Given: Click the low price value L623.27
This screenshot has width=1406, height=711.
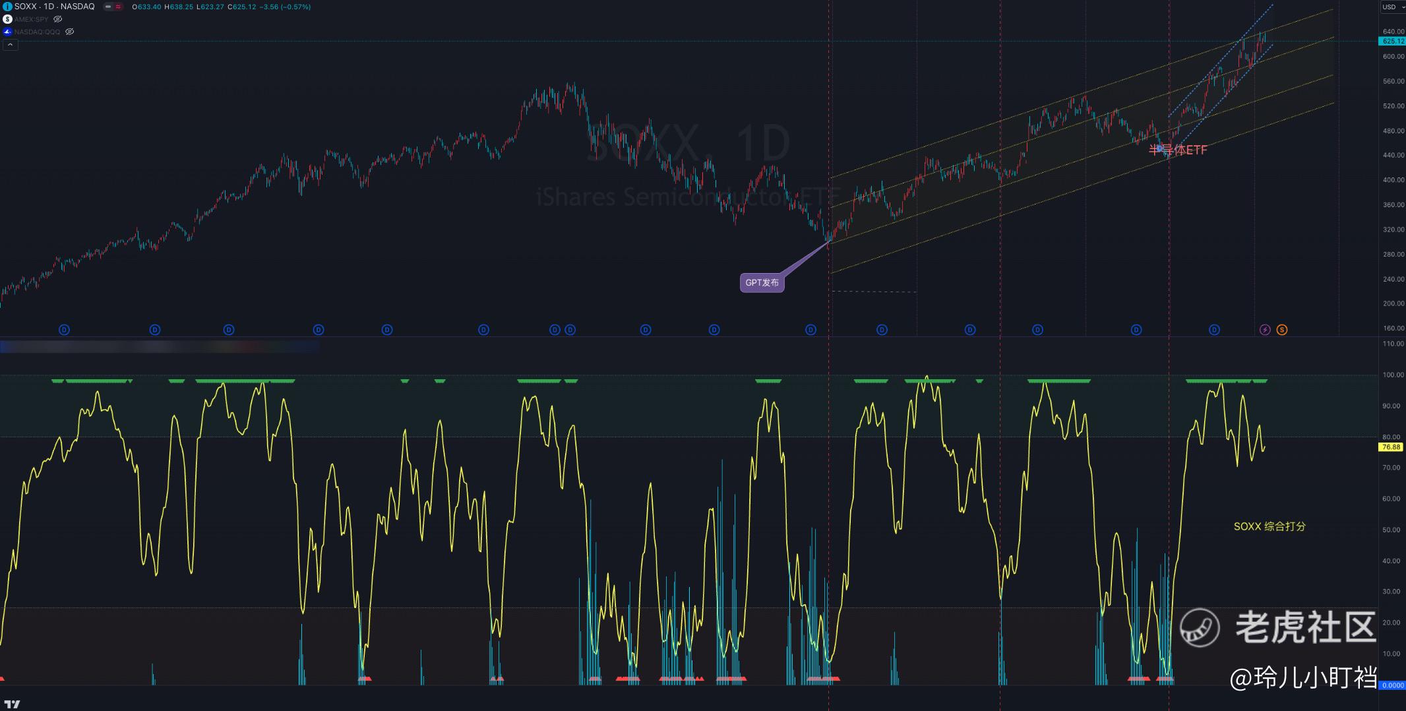Looking at the screenshot, I should (210, 7).
